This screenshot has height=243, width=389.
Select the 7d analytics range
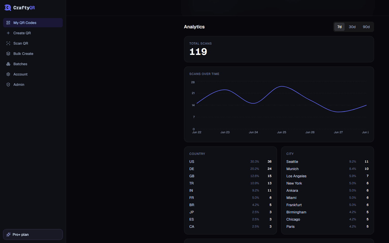339,27
